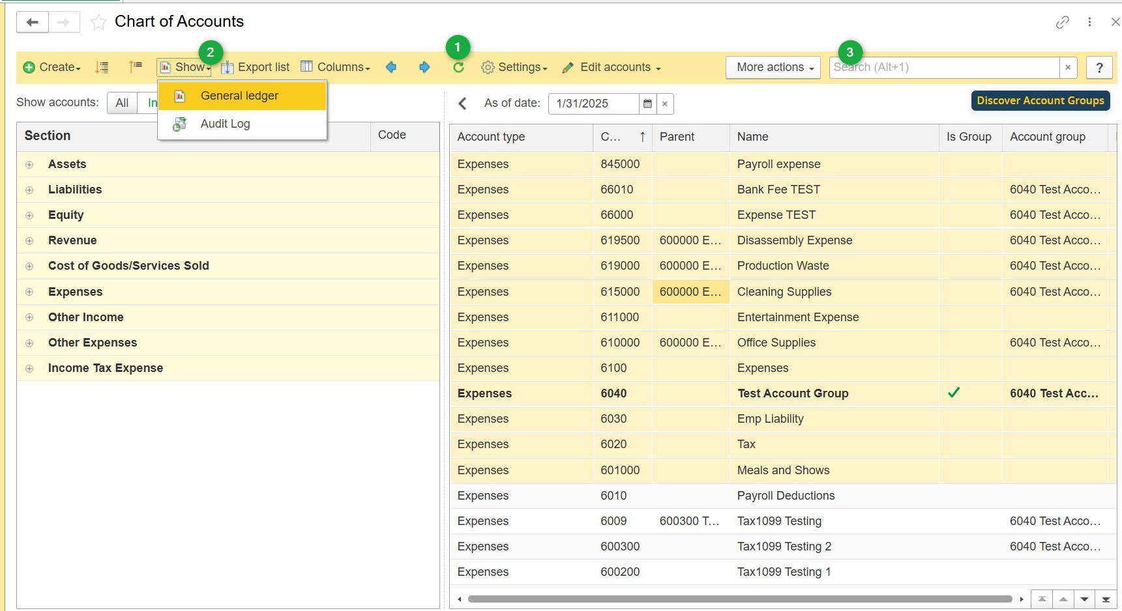Click the blue left arrow toolbar icon

click(391, 67)
